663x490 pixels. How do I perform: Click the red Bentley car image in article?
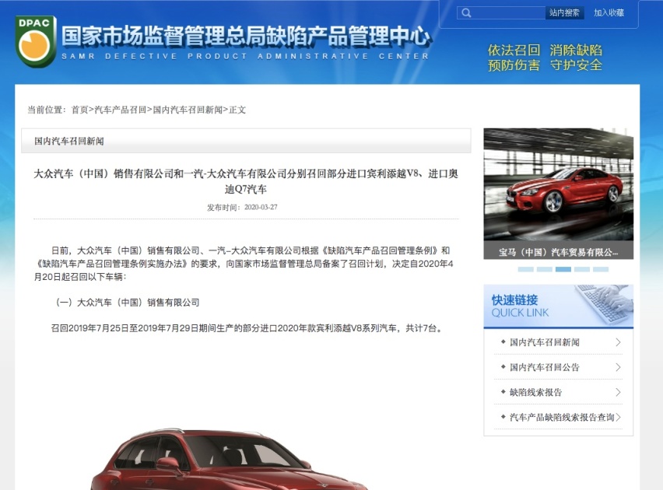230,459
